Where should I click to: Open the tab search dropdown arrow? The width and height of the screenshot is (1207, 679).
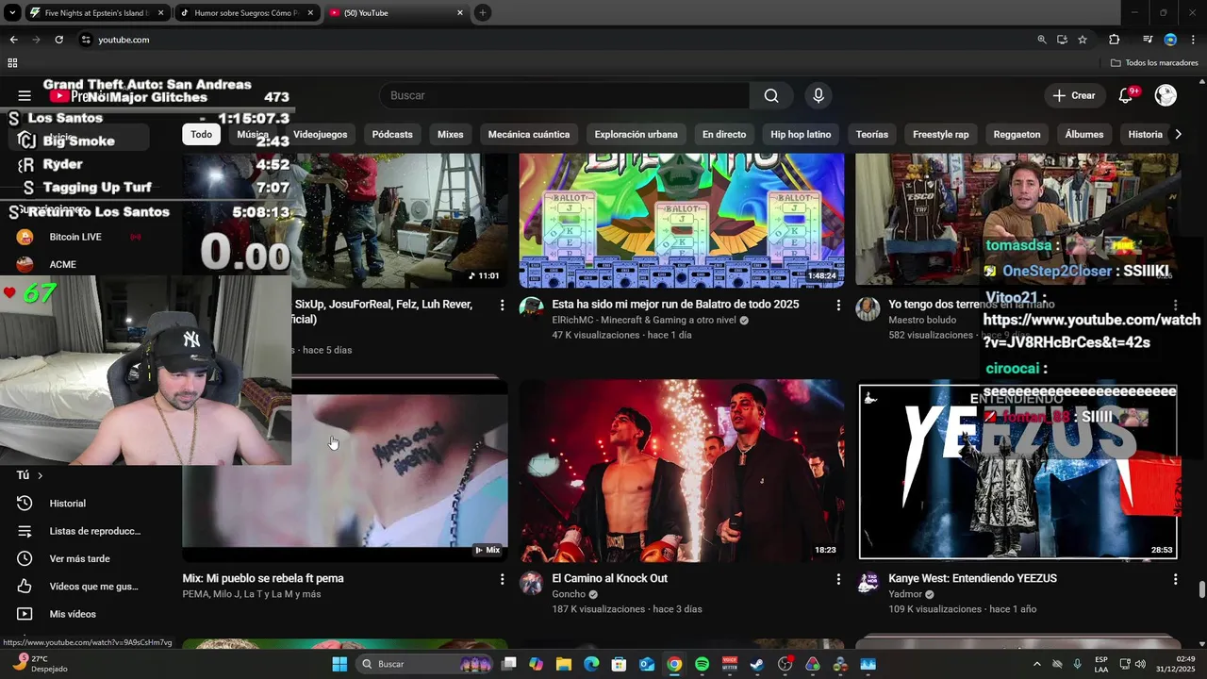(10, 13)
